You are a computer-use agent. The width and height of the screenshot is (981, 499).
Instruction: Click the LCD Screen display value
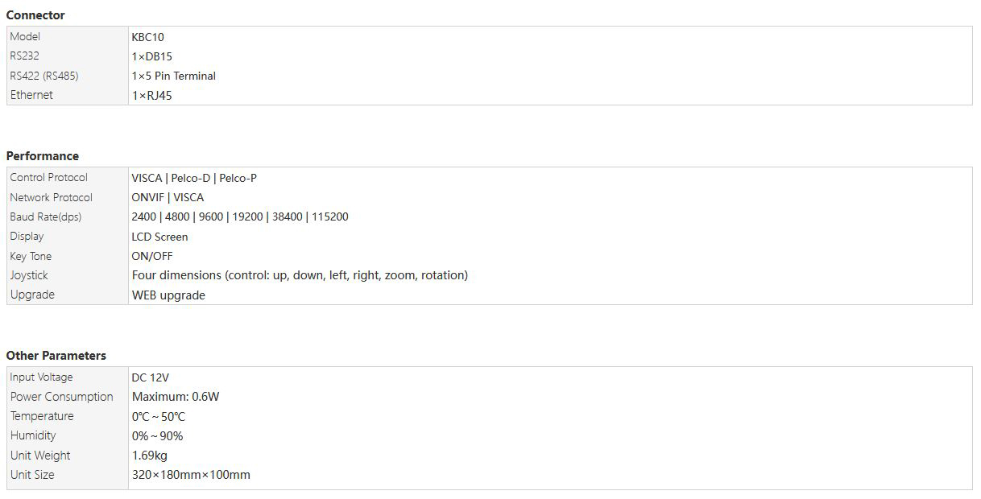tap(159, 237)
